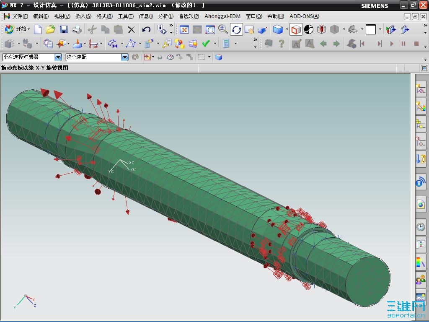Expand the 整个装配 scope dropdown
Screen dimensions: 429x322
pyautogui.click(x=124, y=57)
